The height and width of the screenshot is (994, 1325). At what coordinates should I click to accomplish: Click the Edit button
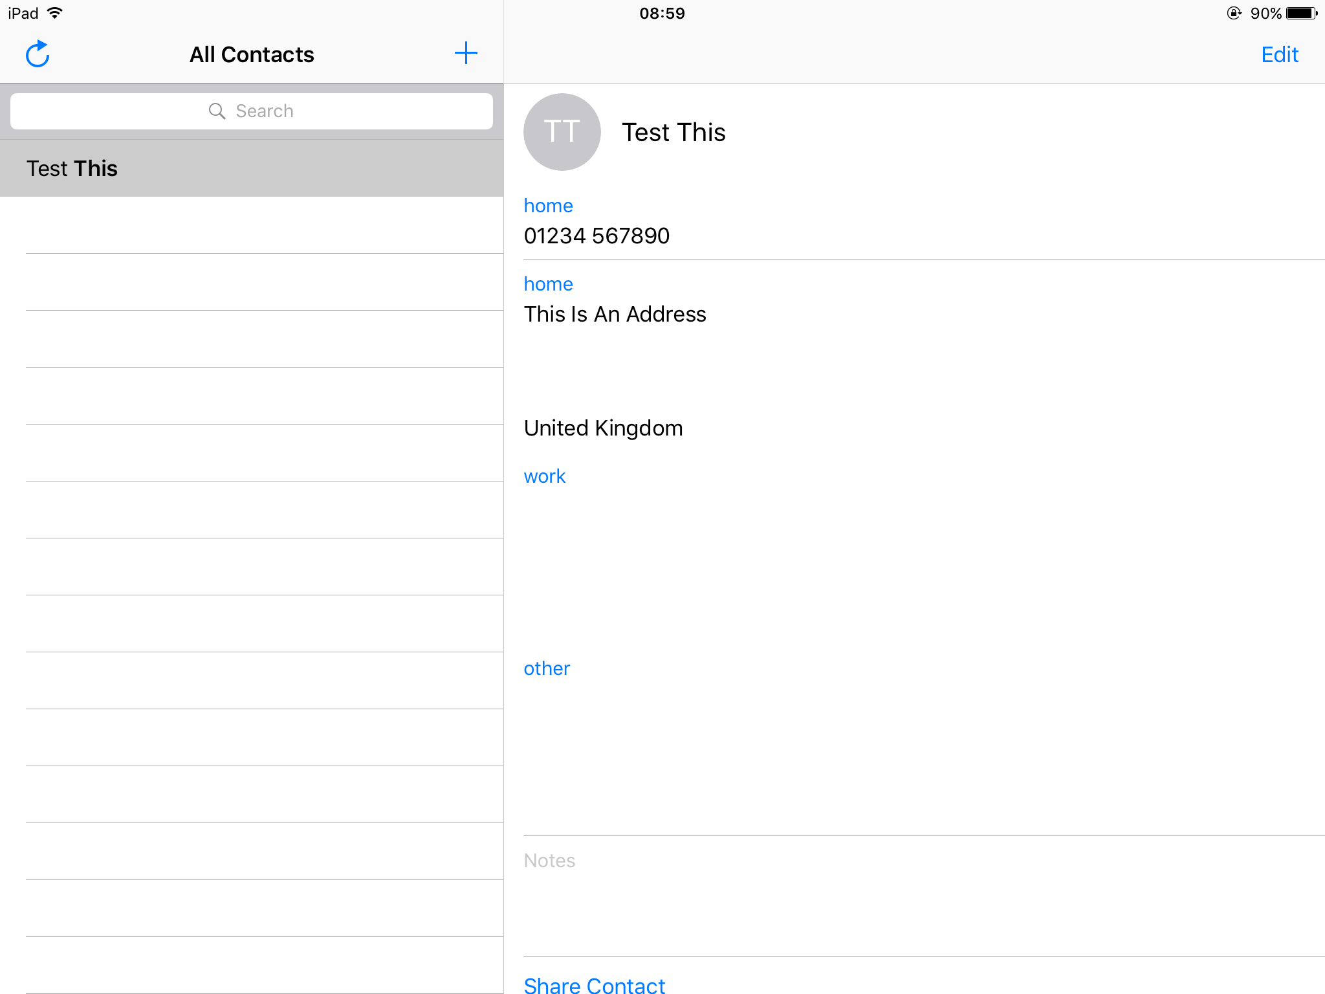point(1279,54)
